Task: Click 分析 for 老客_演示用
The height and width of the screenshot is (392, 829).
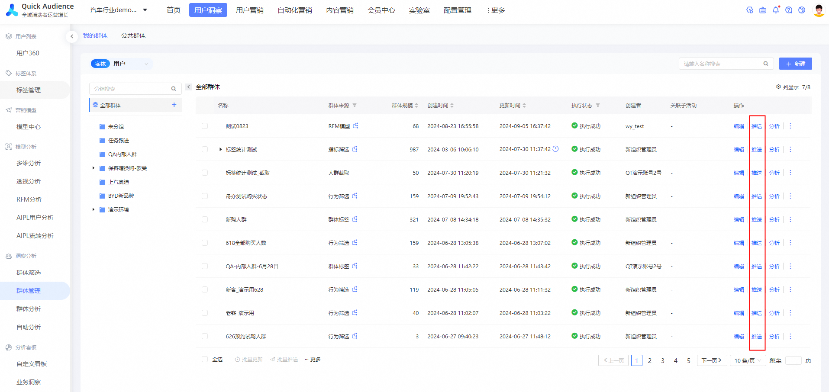Action: tap(774, 313)
